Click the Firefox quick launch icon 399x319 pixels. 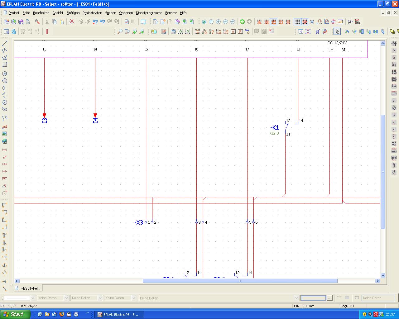point(62,314)
